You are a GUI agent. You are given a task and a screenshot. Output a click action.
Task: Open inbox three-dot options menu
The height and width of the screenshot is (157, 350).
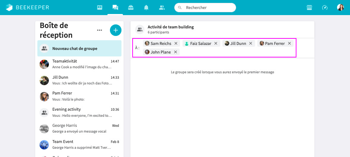point(100,30)
